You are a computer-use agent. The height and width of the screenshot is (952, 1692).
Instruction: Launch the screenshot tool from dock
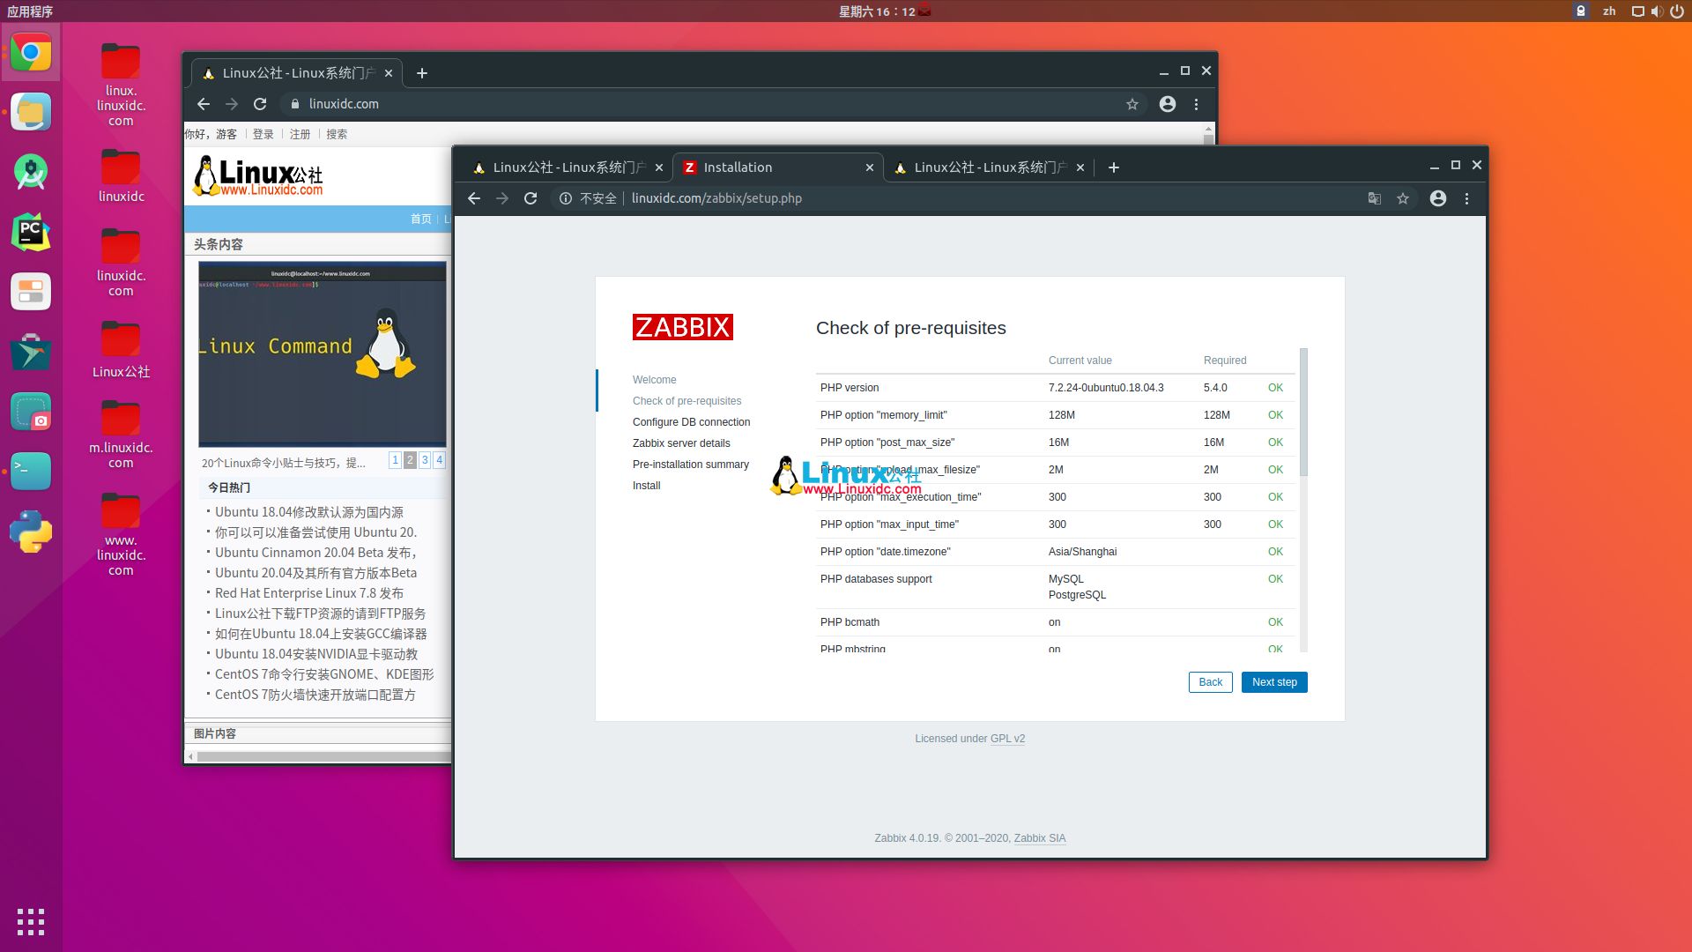[31, 412]
